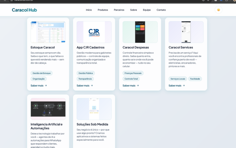The image size is (236, 148).
Task: Open the Início menu item
Action: pyautogui.click(x=89, y=10)
